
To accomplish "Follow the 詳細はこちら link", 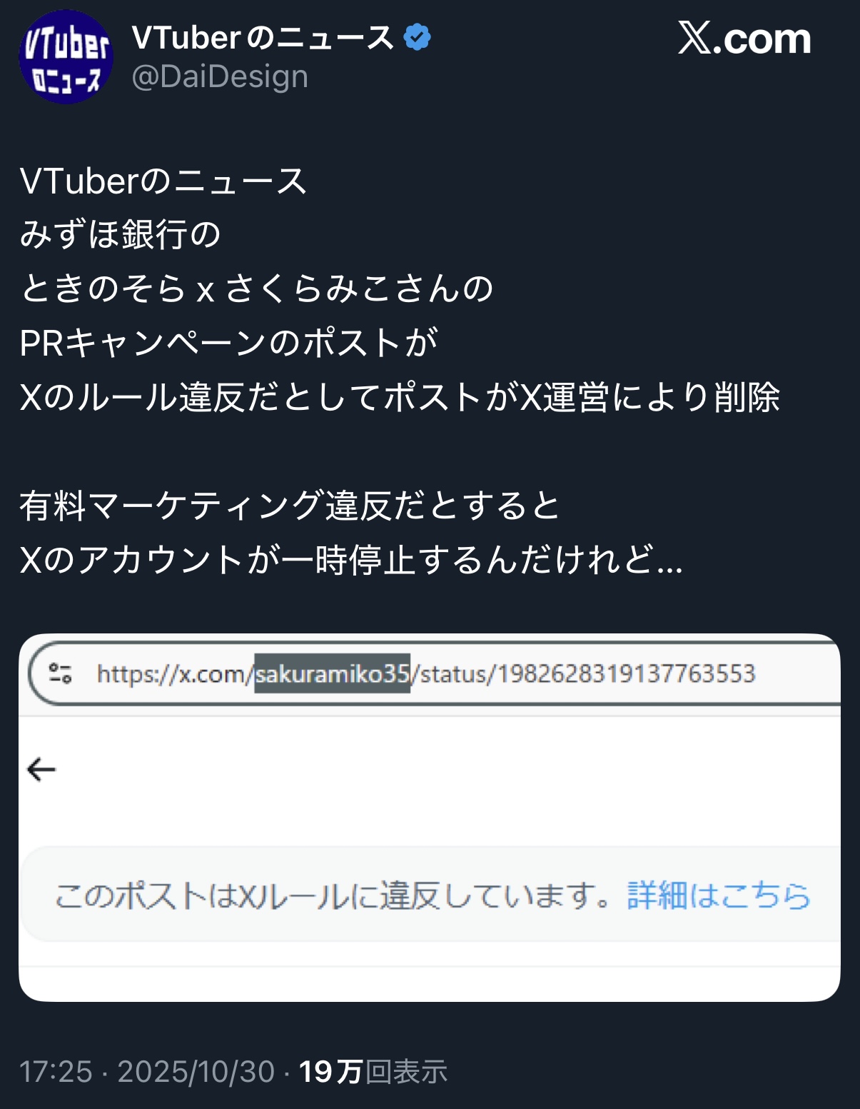I will (x=719, y=895).
